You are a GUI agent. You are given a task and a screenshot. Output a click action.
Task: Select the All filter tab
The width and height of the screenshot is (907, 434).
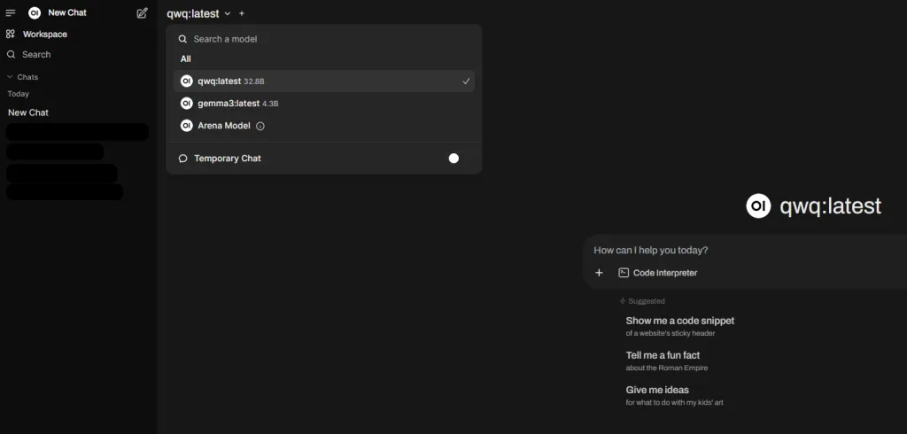pyautogui.click(x=186, y=59)
